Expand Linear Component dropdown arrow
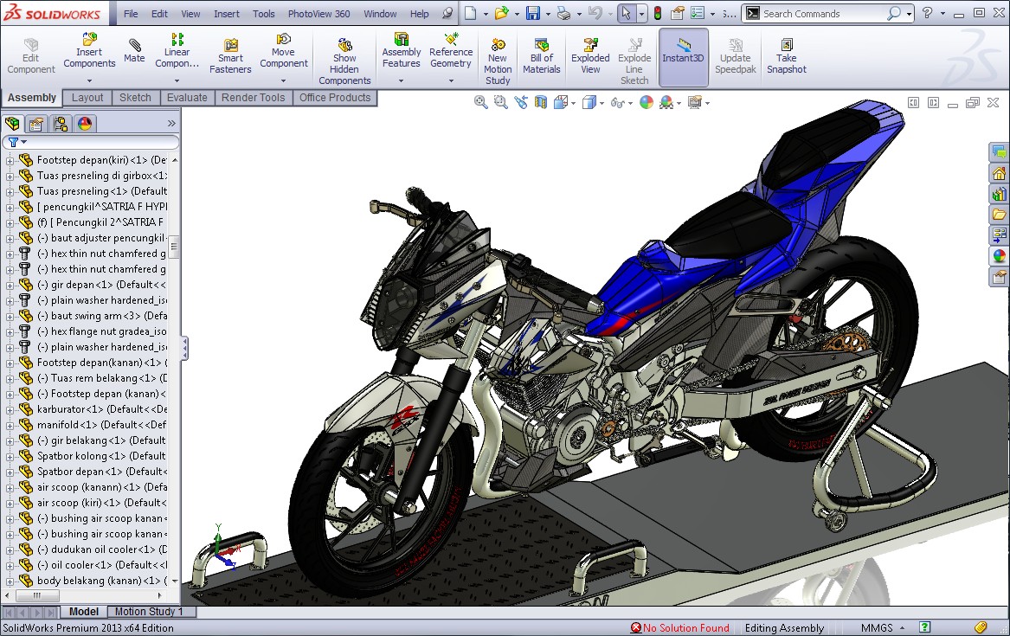 click(177, 81)
